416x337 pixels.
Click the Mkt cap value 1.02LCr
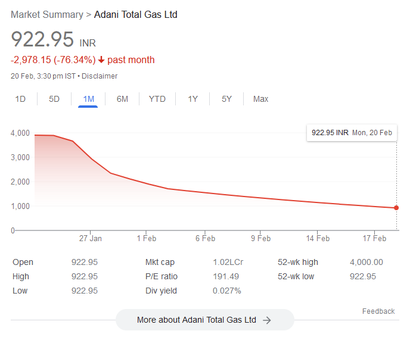[228, 262]
